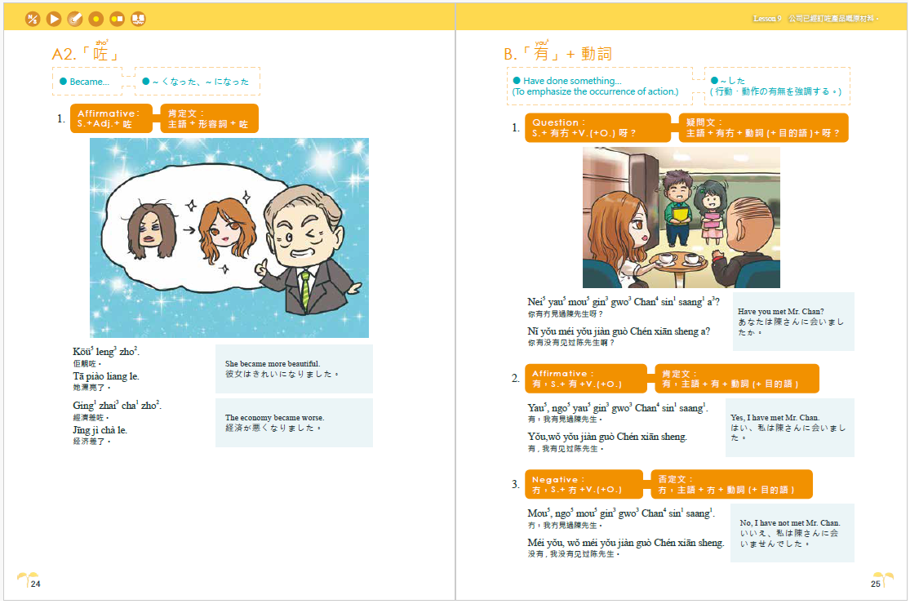Click the A2 section heading
This screenshot has width=910, height=604.
(x=85, y=54)
